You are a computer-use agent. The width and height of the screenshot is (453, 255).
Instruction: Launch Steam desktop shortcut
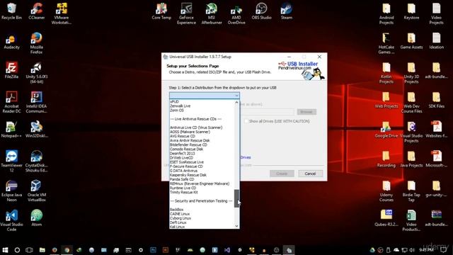pyautogui.click(x=287, y=11)
